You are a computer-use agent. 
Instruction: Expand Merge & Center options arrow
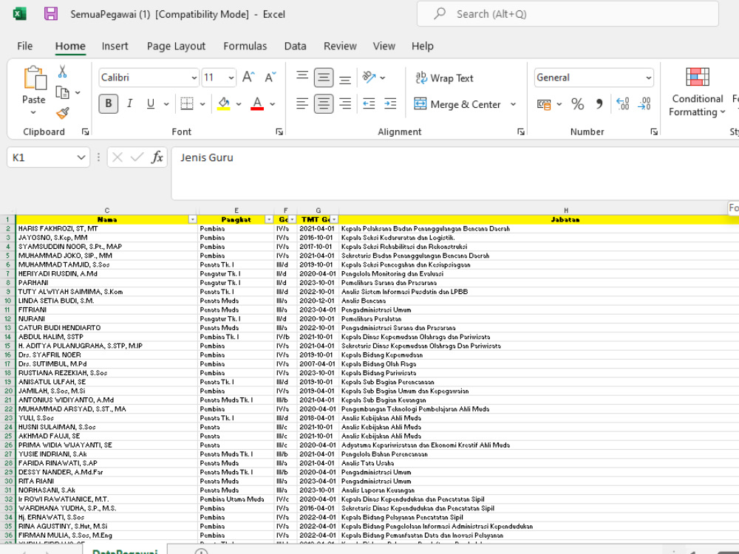tap(513, 104)
